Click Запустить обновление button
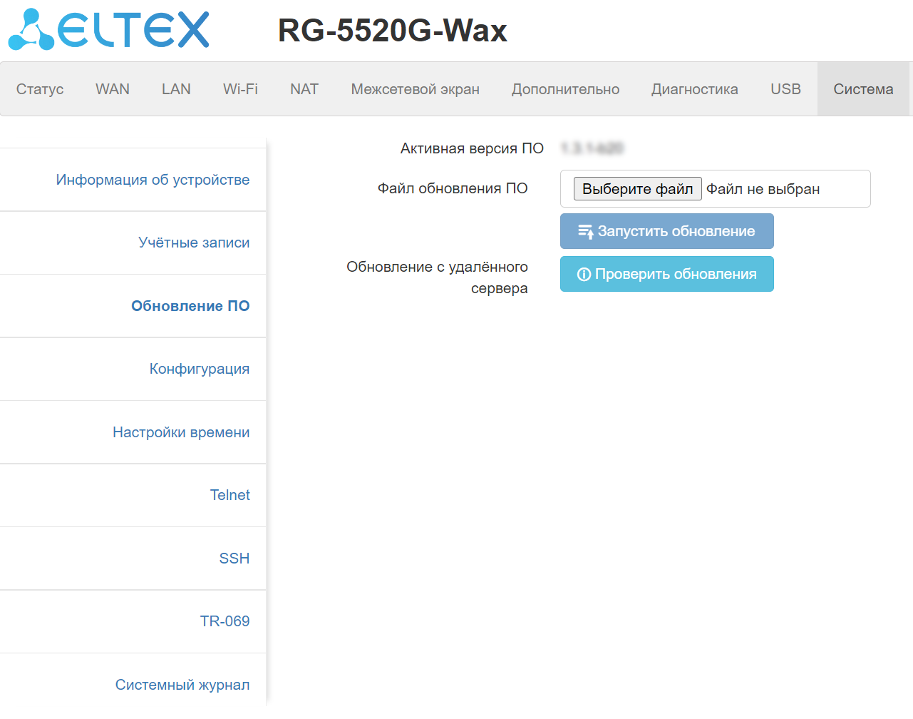 tap(667, 231)
